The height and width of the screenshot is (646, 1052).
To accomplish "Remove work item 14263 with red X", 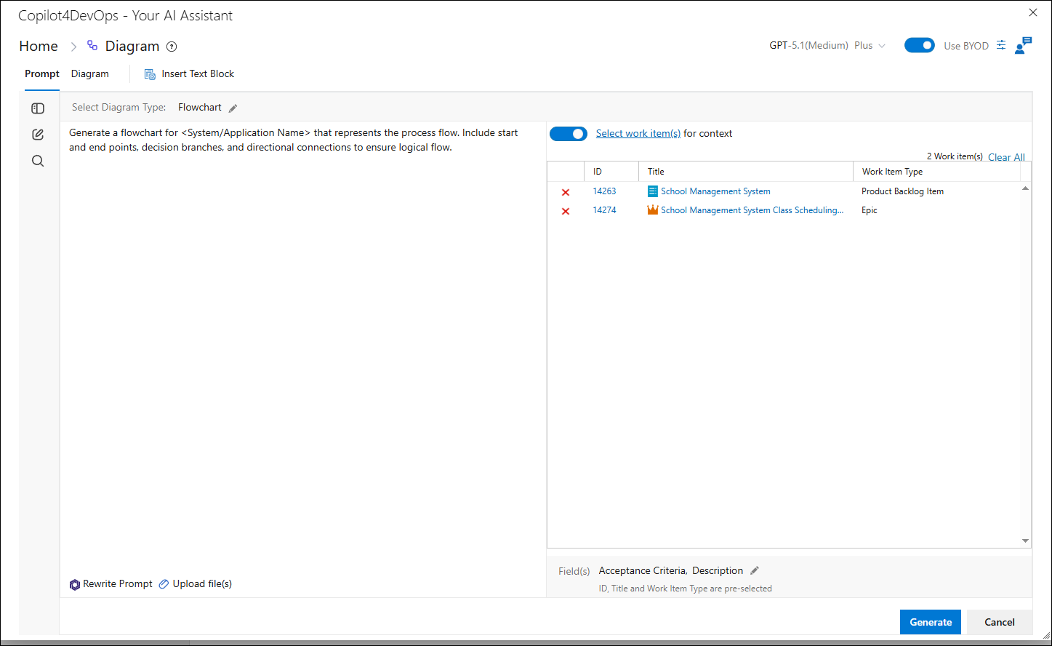I will point(566,192).
